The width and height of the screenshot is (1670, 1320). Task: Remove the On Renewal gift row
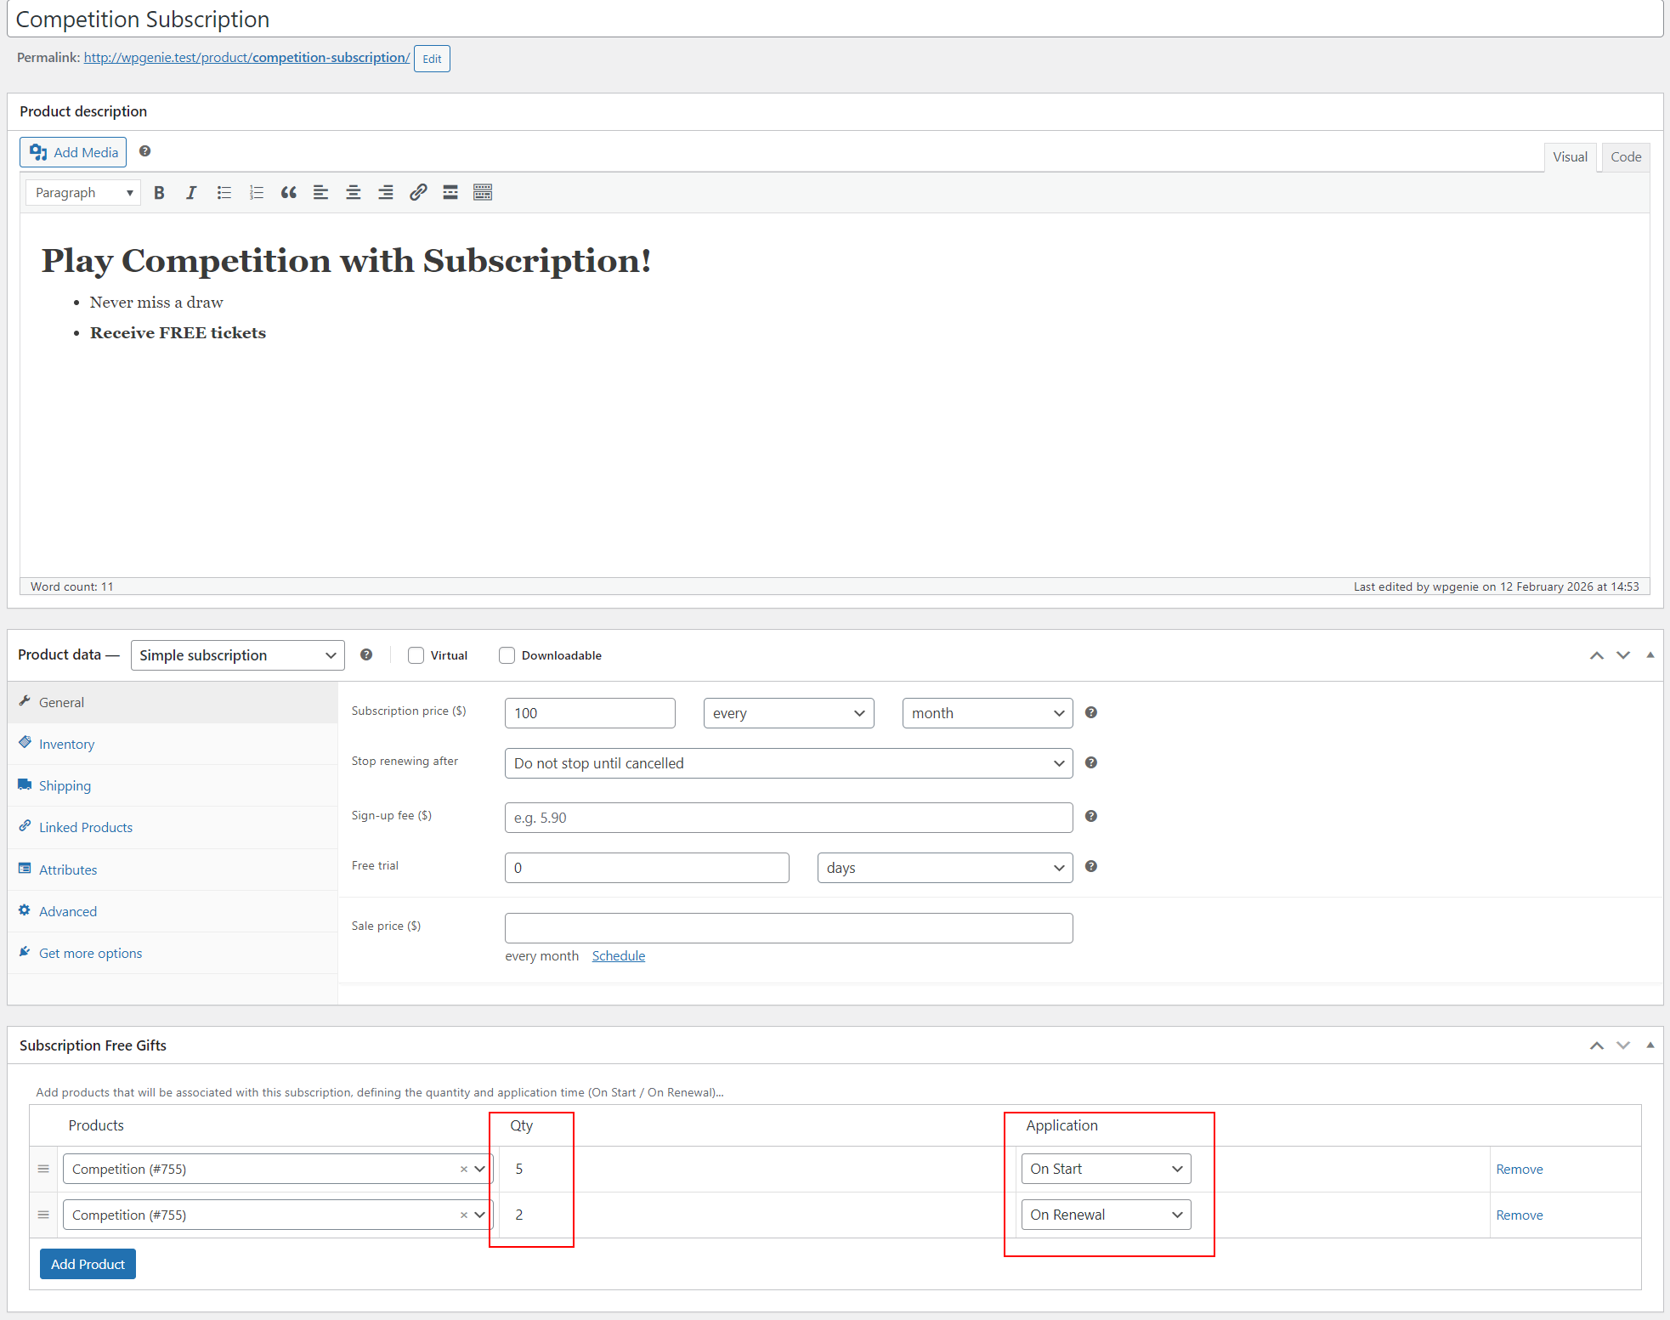(1519, 1215)
